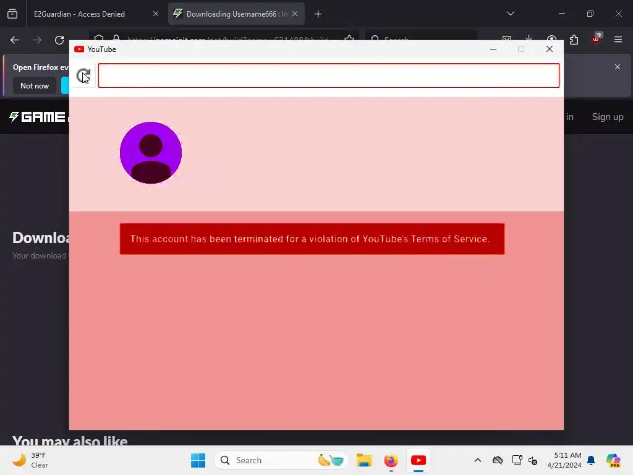Click Firefox View icon at tab bar left
Screen dimensions: 633x475
(x=12, y=14)
